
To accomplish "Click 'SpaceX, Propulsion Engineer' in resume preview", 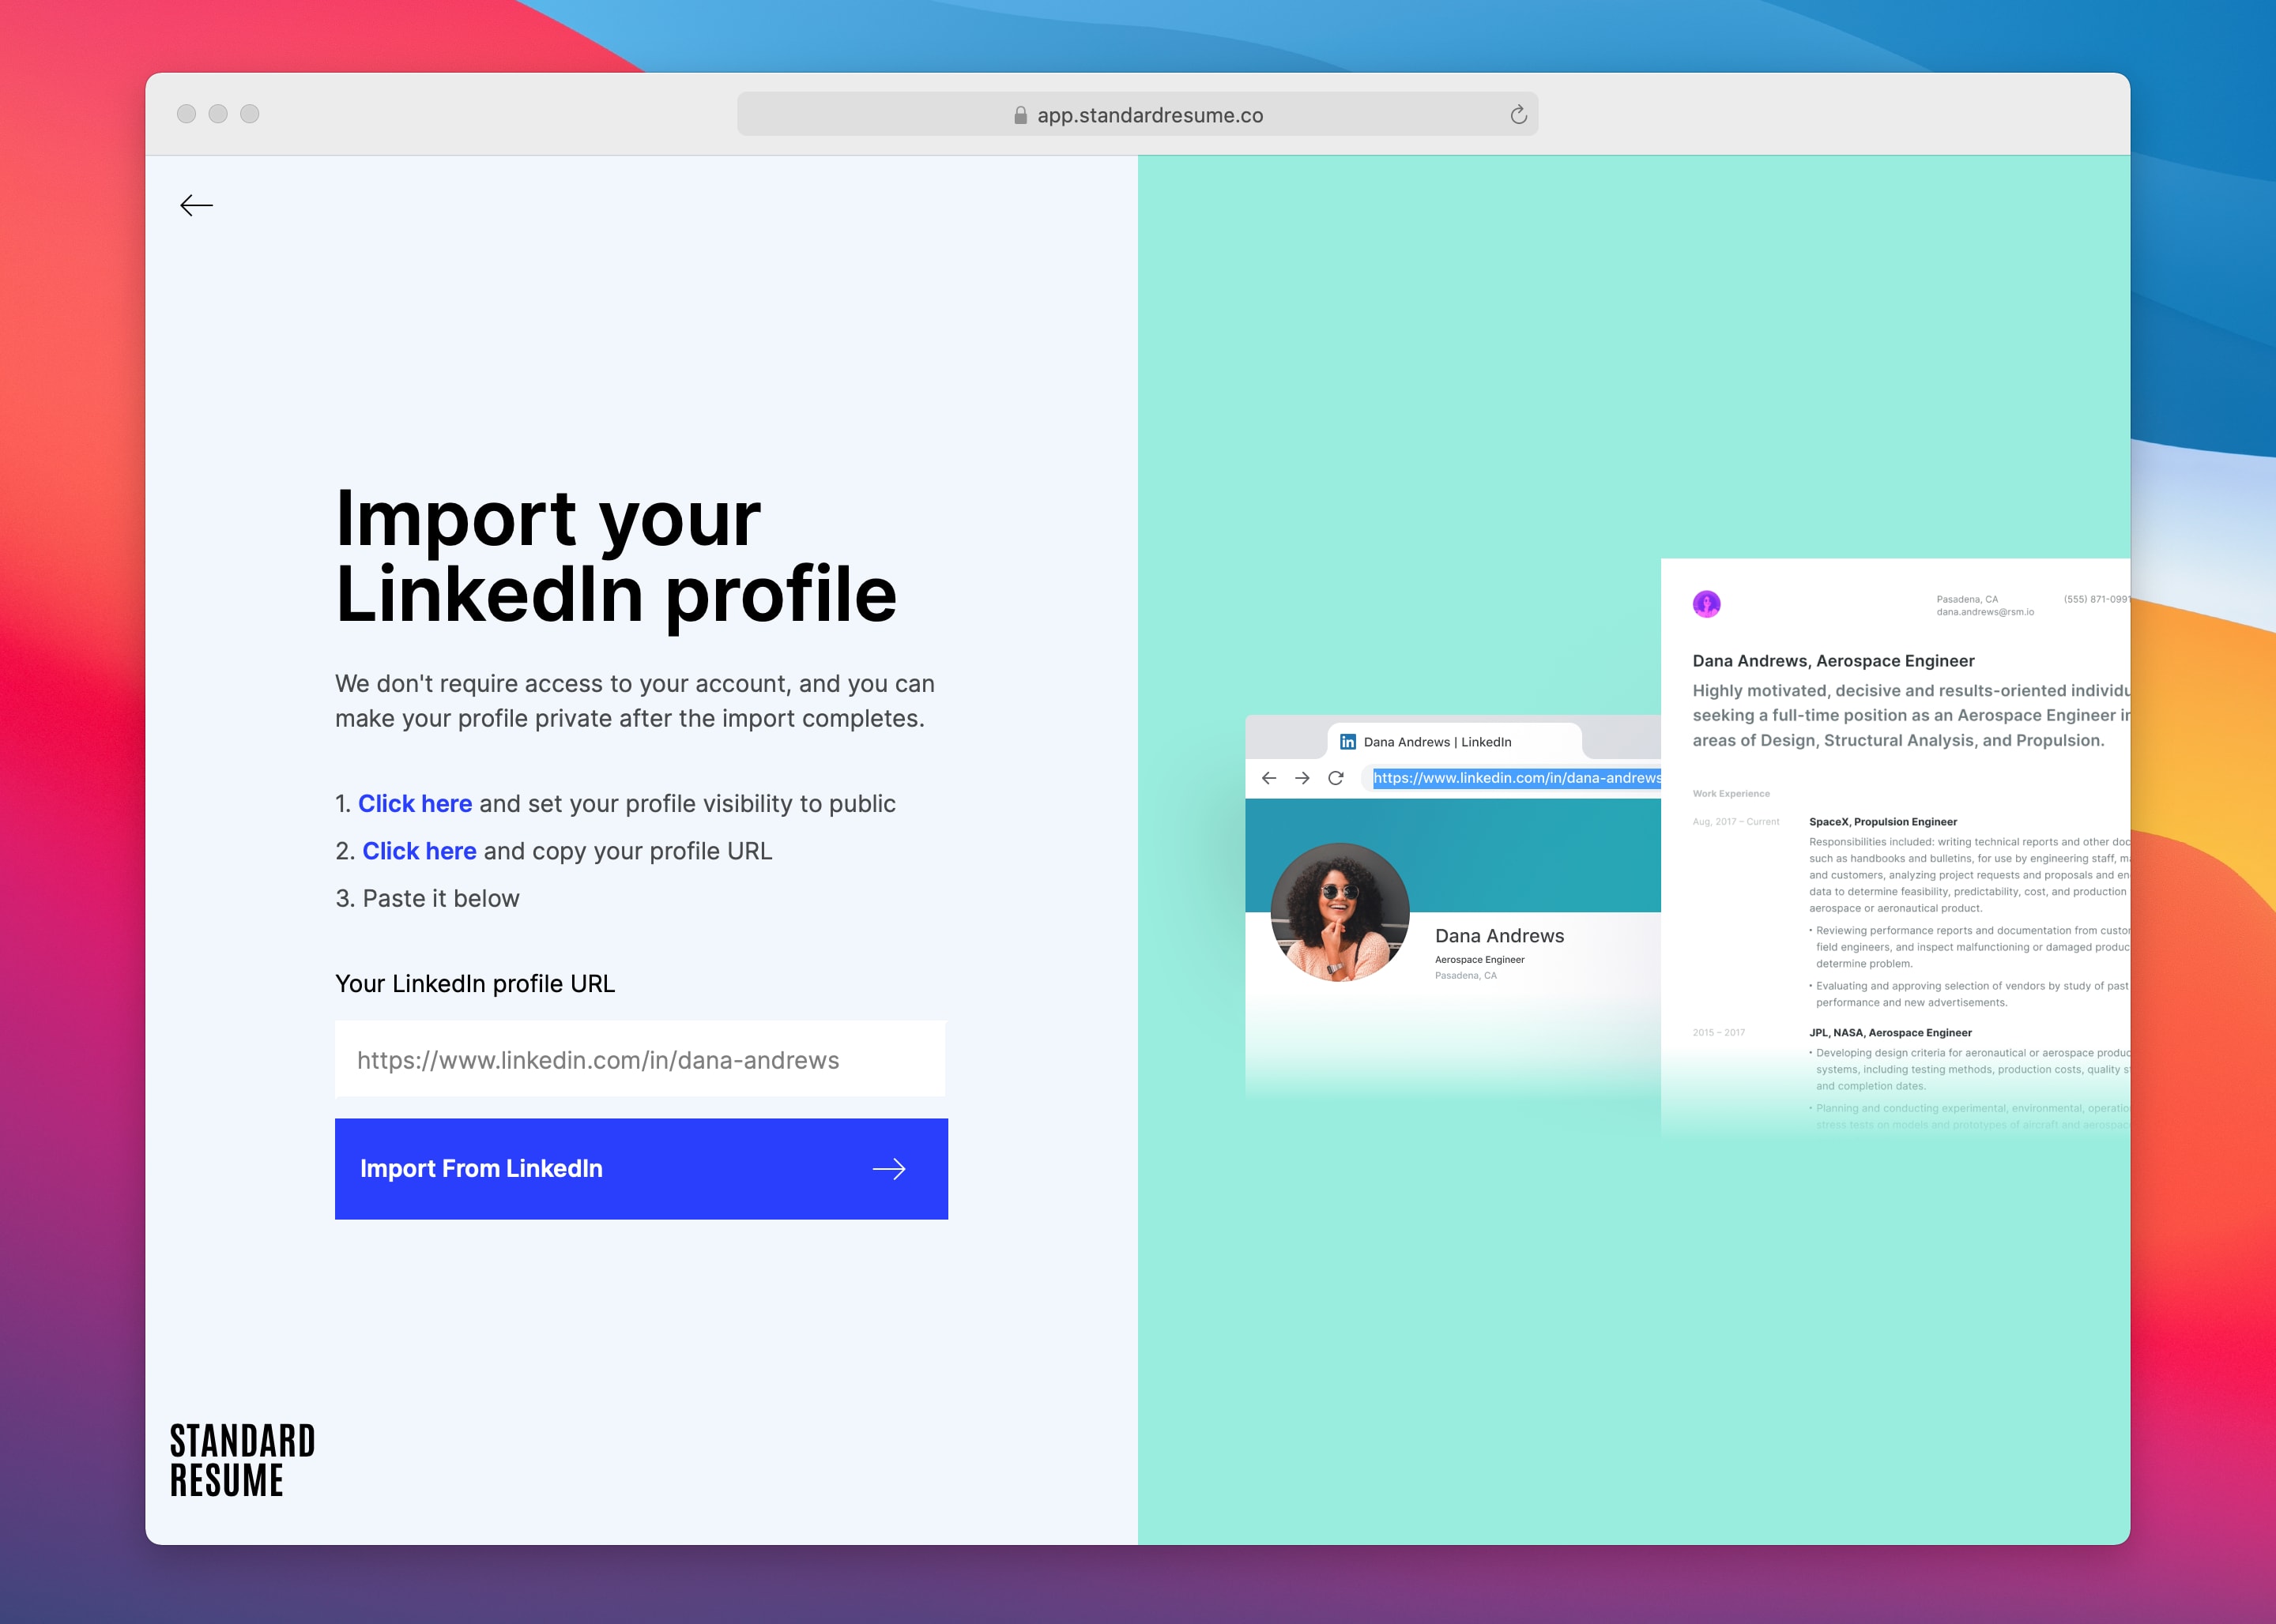I will 1882,822.
